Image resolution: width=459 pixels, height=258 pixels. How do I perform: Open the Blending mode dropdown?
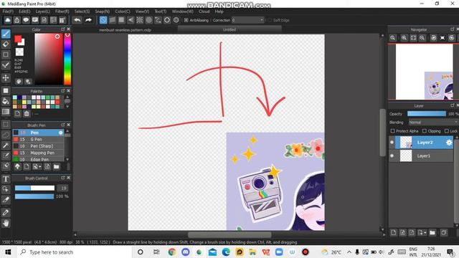(433, 123)
